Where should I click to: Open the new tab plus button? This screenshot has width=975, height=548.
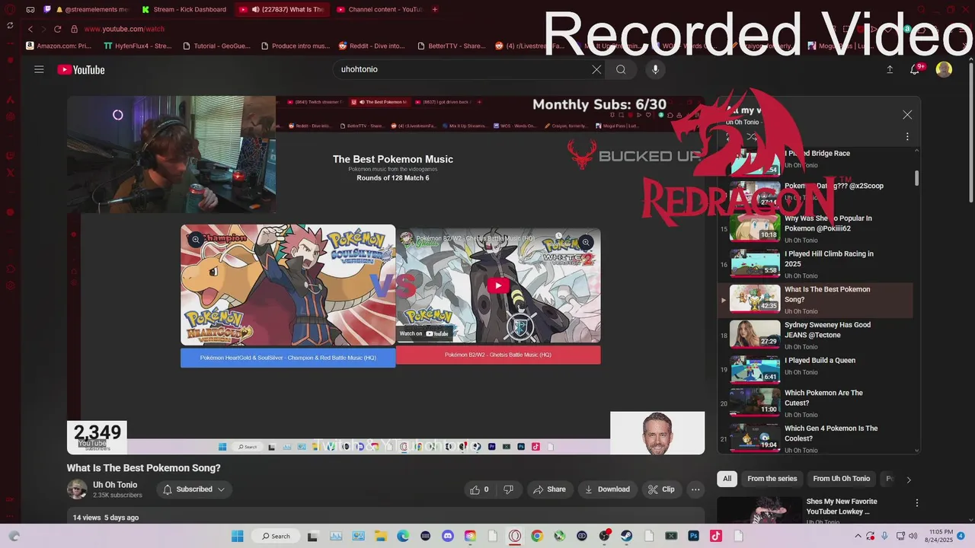(x=435, y=9)
